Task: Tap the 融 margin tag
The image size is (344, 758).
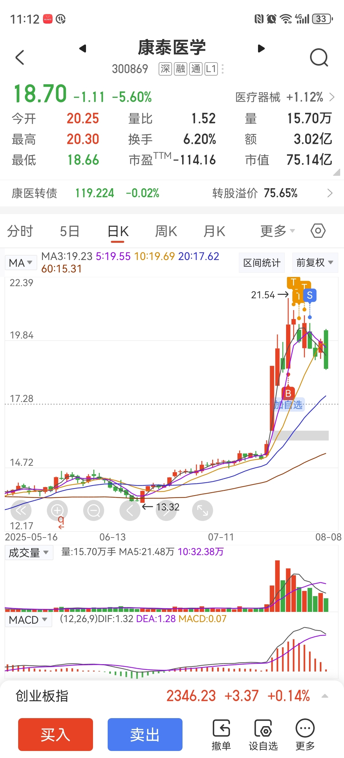Action: 181,69
